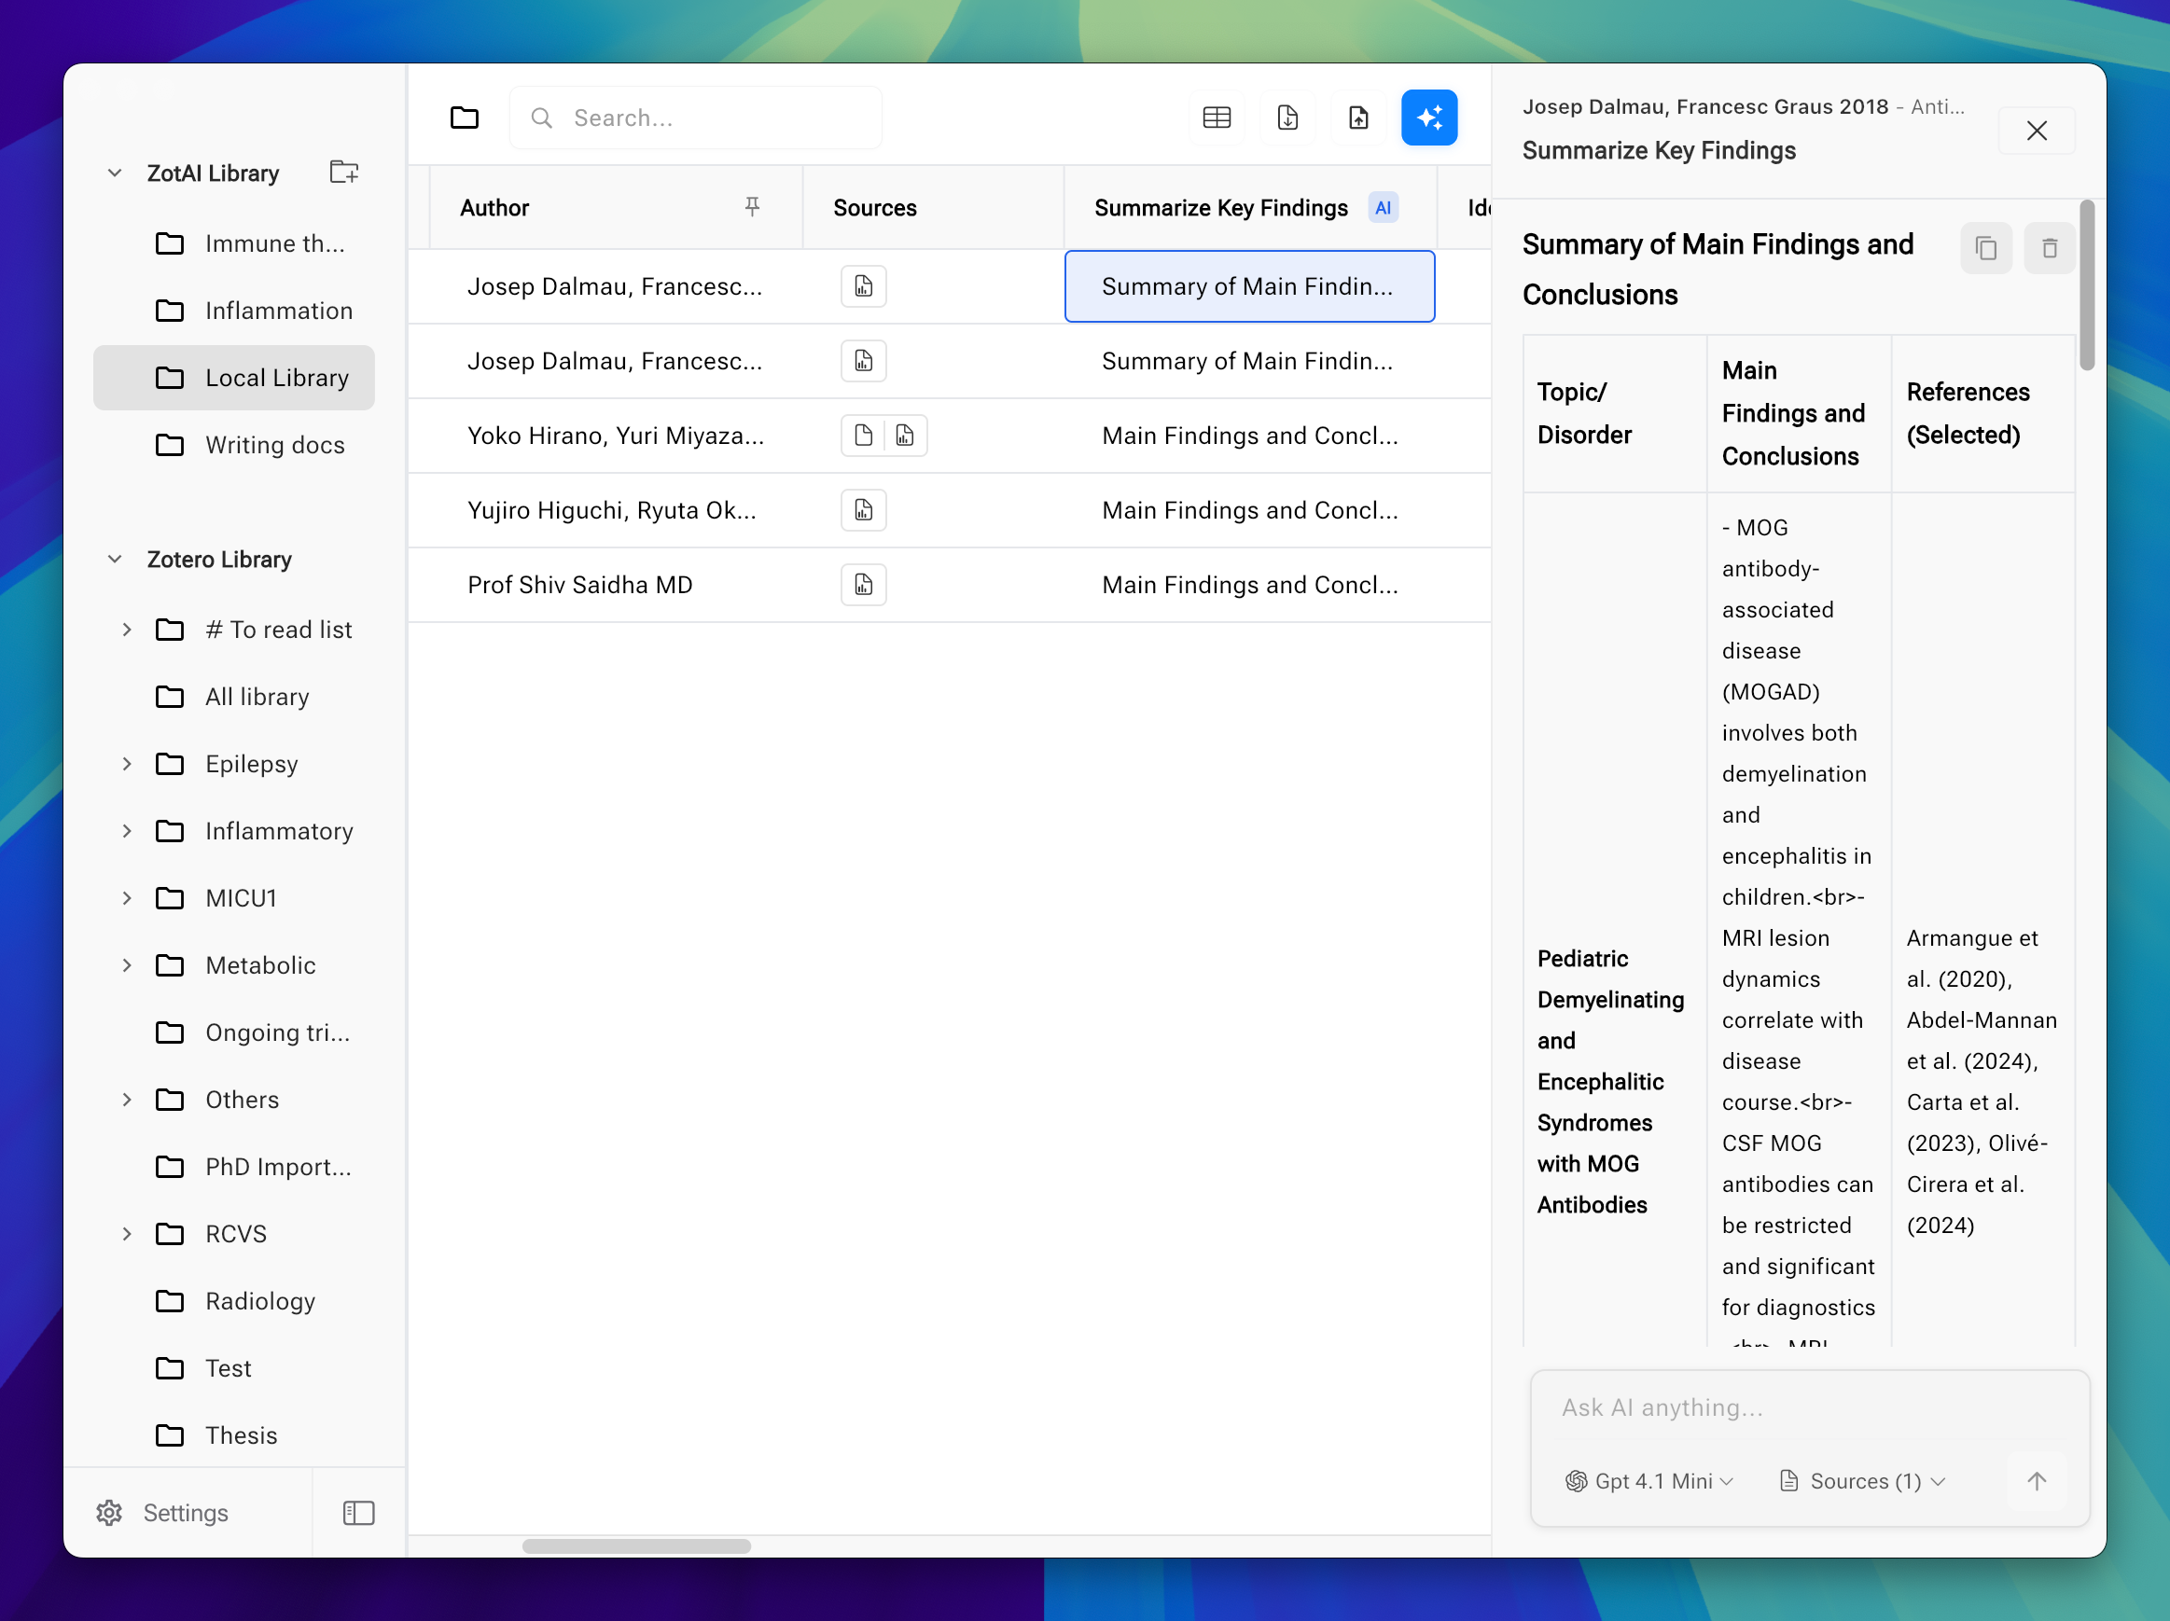The width and height of the screenshot is (2170, 1621).
Task: Copy the summary using the copy icon
Action: [x=1985, y=247]
